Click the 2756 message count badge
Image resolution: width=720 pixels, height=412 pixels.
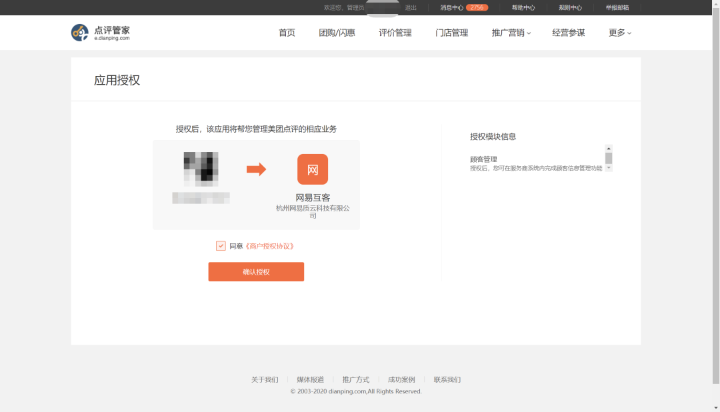477,7
